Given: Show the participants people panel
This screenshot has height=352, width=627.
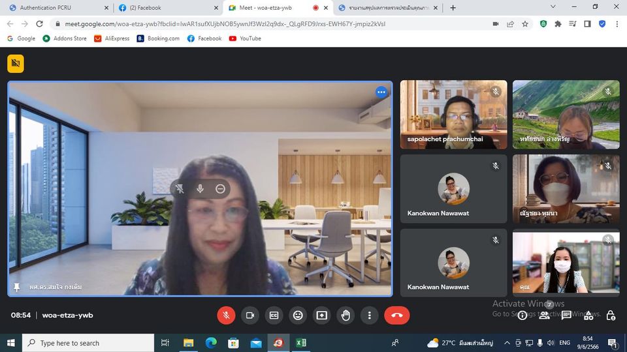Looking at the screenshot, I should tap(544, 315).
